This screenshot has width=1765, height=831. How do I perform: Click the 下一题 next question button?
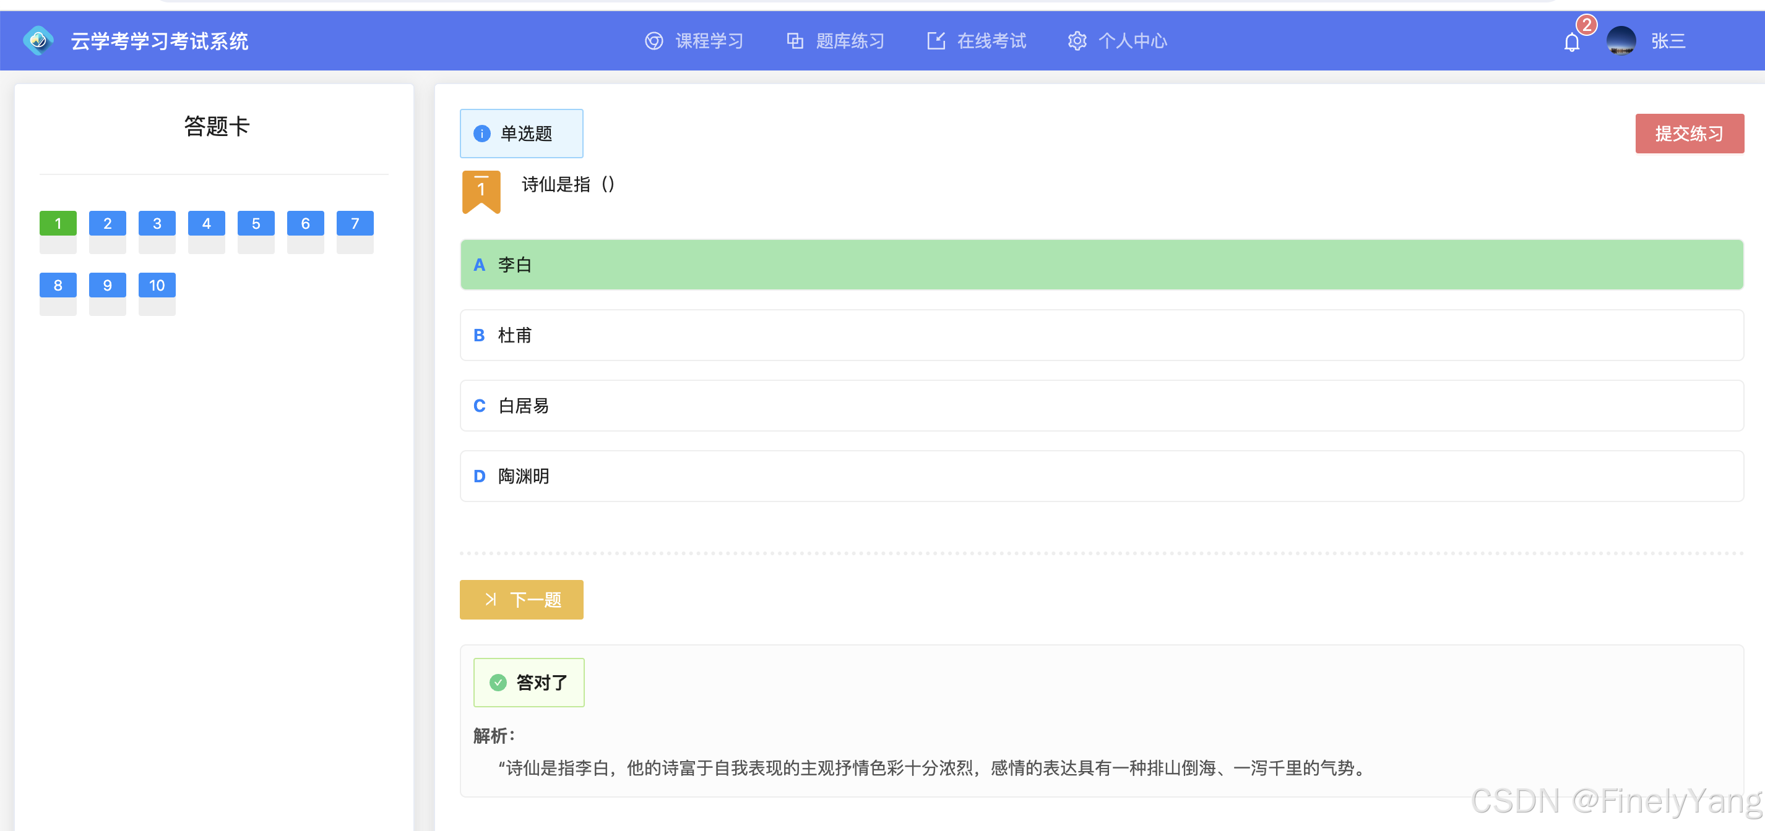tap(522, 600)
